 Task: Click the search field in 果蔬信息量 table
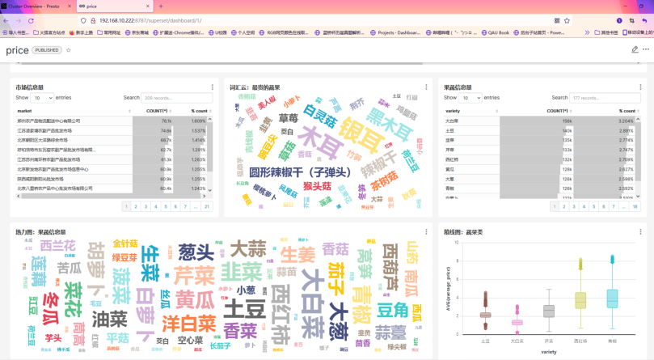606,97
